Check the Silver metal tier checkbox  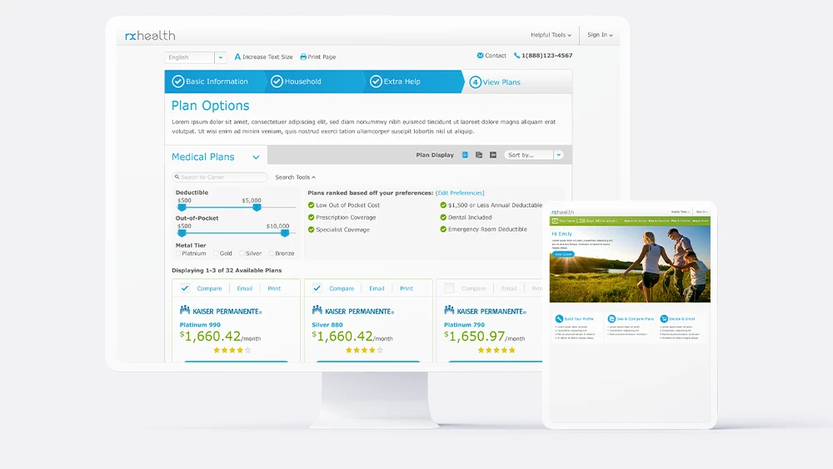click(x=242, y=253)
